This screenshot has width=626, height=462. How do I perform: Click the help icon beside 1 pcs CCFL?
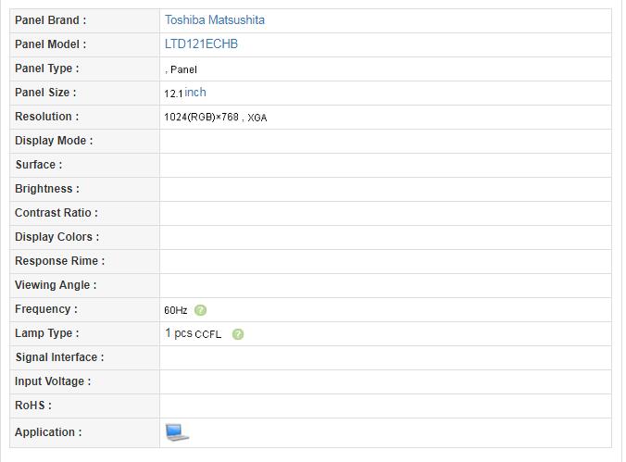(x=238, y=334)
